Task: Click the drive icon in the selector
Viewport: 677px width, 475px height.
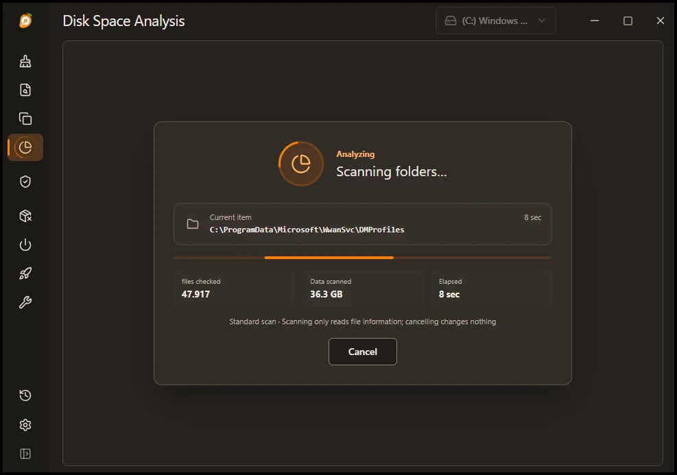Action: pyautogui.click(x=451, y=21)
